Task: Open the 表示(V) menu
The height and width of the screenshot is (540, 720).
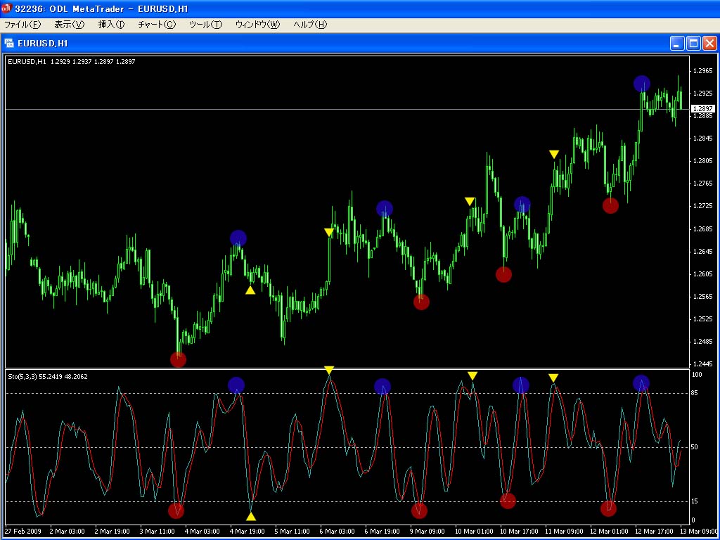Action: click(x=69, y=25)
